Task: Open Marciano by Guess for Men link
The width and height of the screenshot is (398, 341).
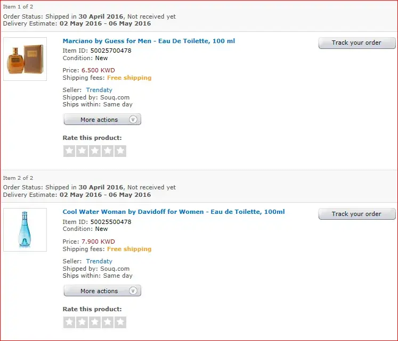Action: tap(149, 41)
